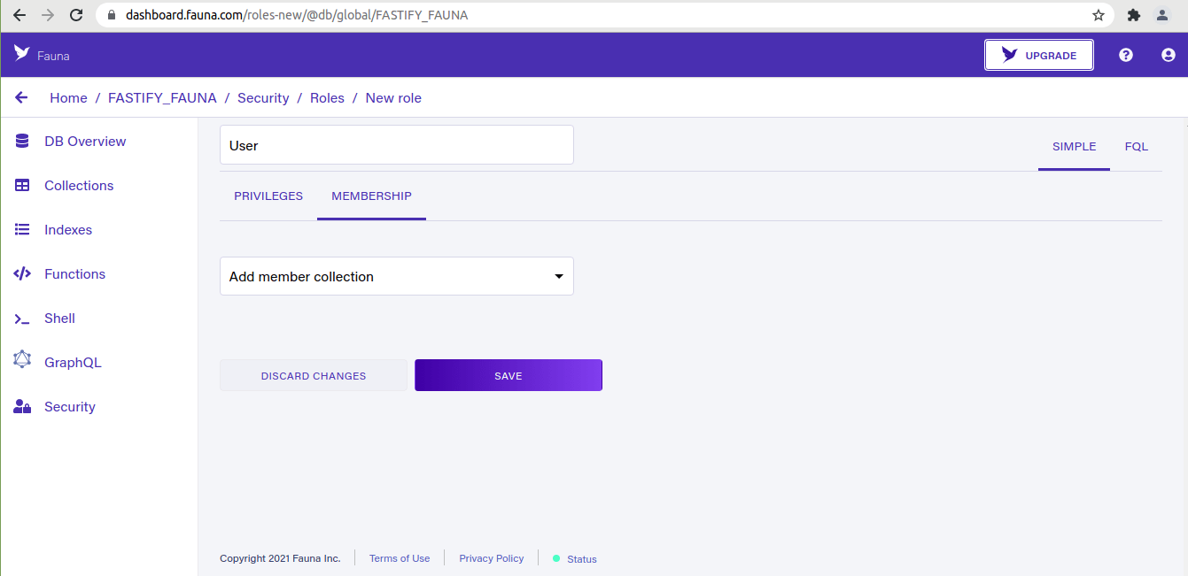Open the account profile icon in header
Image resolution: width=1188 pixels, height=576 pixels.
click(1168, 55)
